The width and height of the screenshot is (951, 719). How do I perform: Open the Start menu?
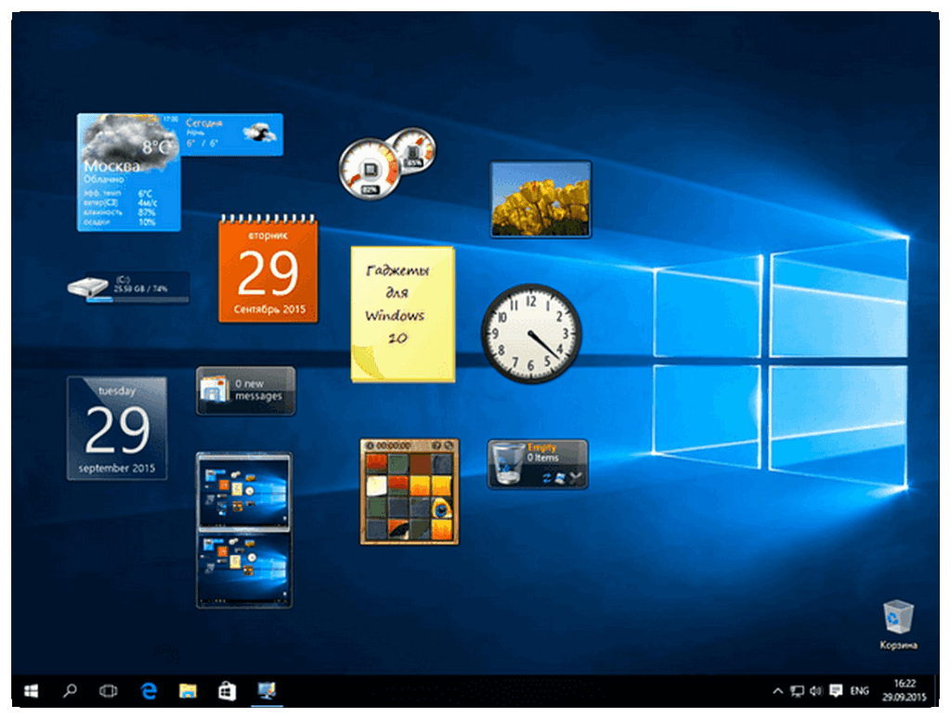[x=31, y=690]
